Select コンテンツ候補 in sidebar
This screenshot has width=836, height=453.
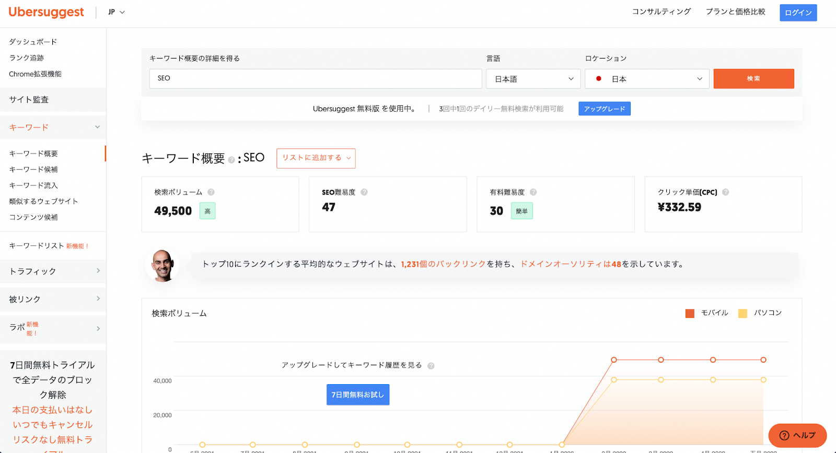point(33,217)
